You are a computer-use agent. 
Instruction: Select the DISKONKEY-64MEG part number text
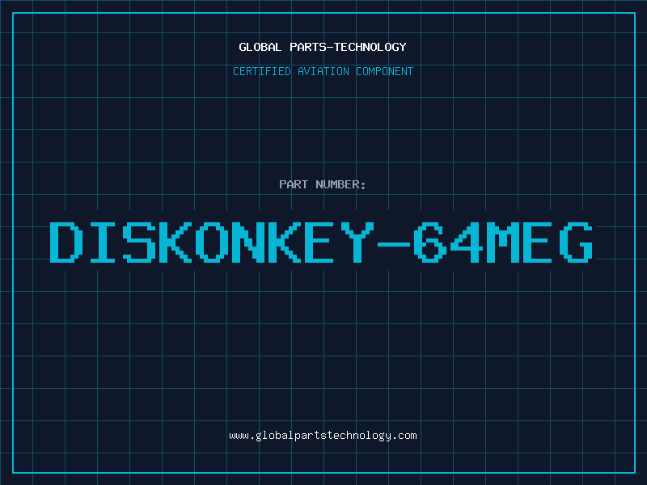click(321, 242)
